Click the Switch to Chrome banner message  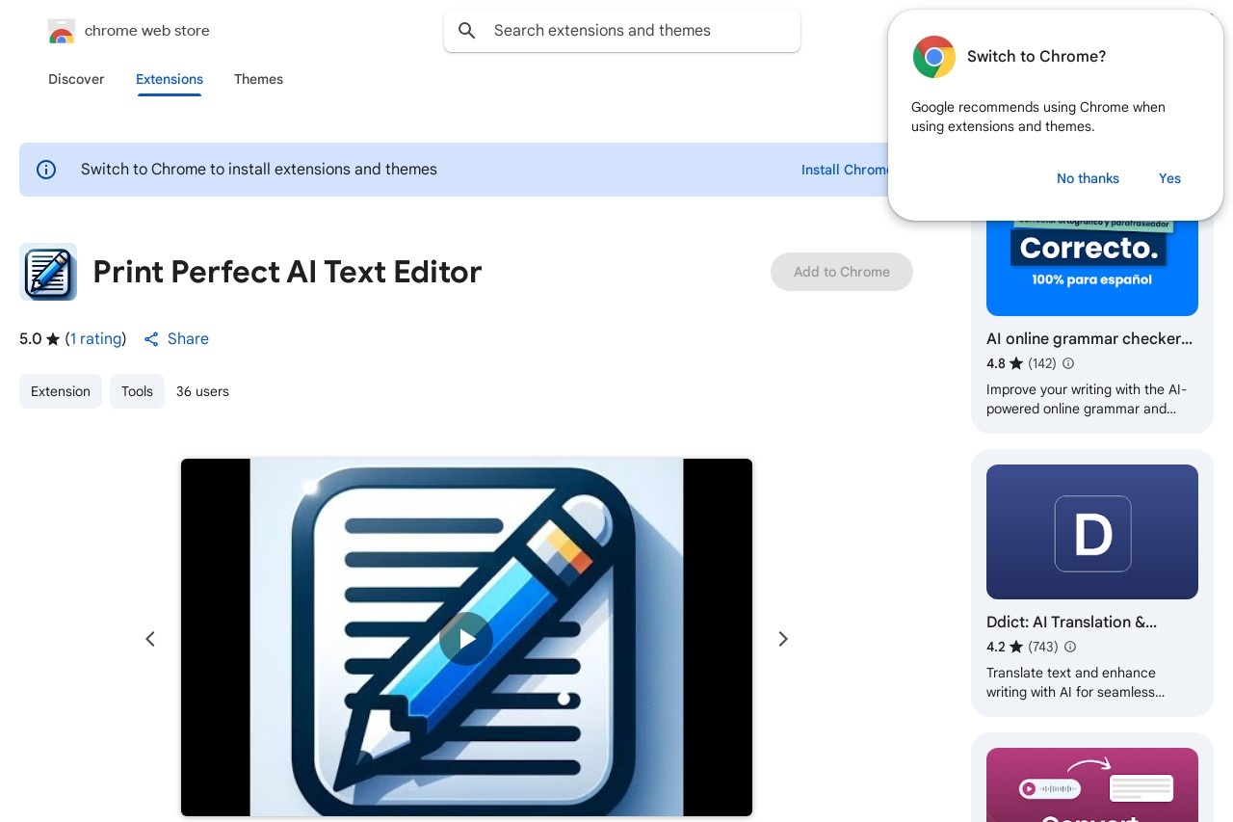tap(259, 170)
